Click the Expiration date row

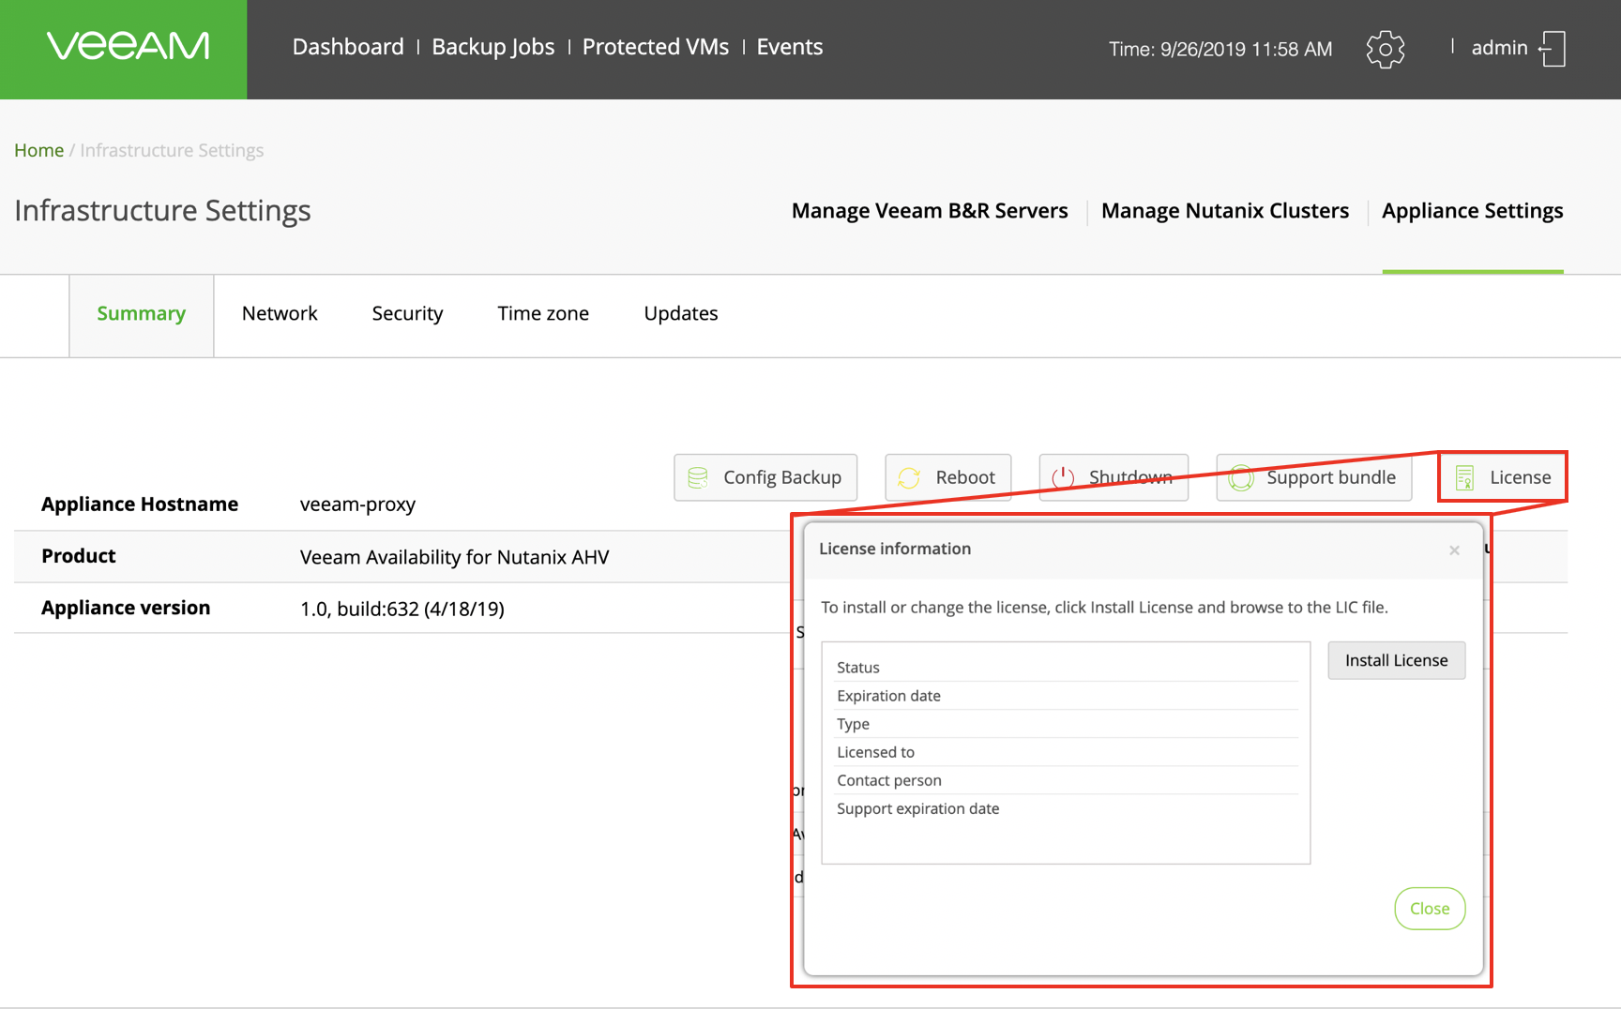[x=1066, y=696]
